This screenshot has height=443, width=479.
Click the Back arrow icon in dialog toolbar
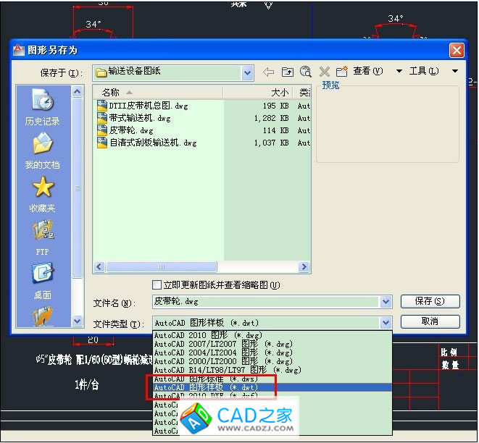269,72
